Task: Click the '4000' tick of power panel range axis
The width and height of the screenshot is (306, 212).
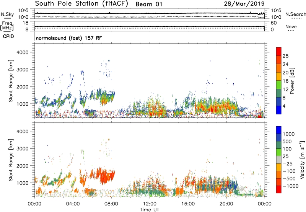Action: [22, 52]
